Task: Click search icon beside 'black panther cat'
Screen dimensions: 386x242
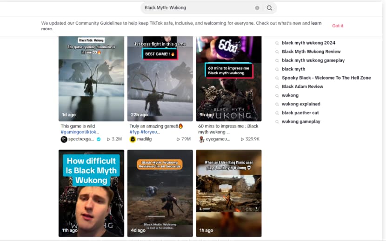Action: pos(277,113)
